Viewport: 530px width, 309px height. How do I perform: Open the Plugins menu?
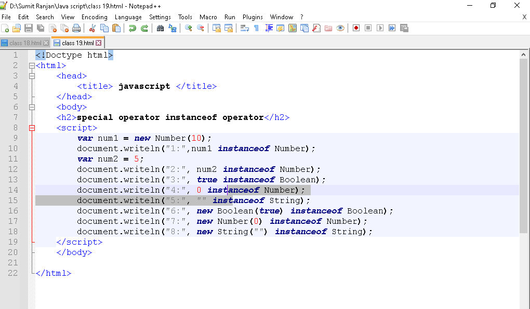click(253, 17)
